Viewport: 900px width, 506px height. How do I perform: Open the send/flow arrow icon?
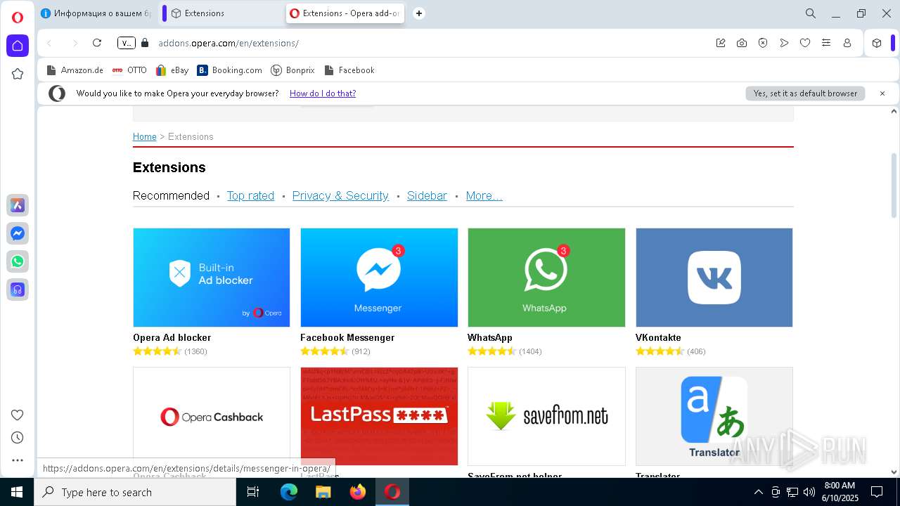(x=784, y=43)
